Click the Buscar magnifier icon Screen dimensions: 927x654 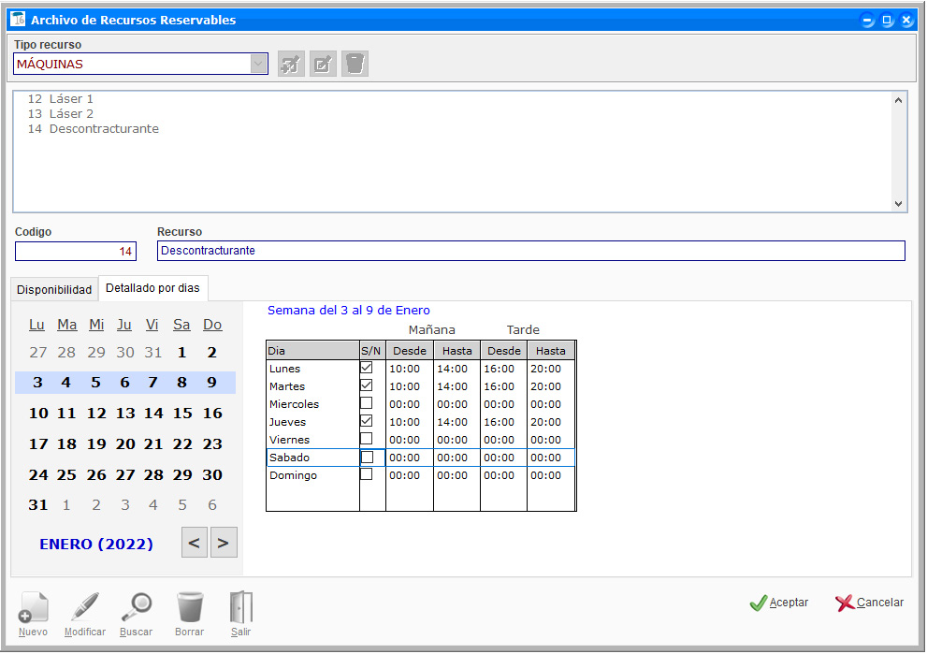136,607
